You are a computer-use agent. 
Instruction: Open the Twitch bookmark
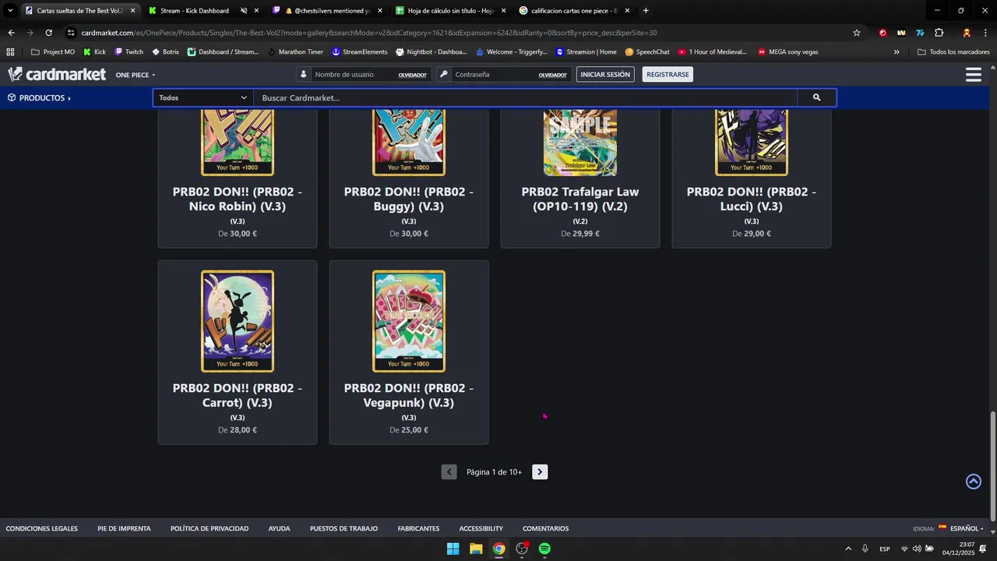coord(129,52)
